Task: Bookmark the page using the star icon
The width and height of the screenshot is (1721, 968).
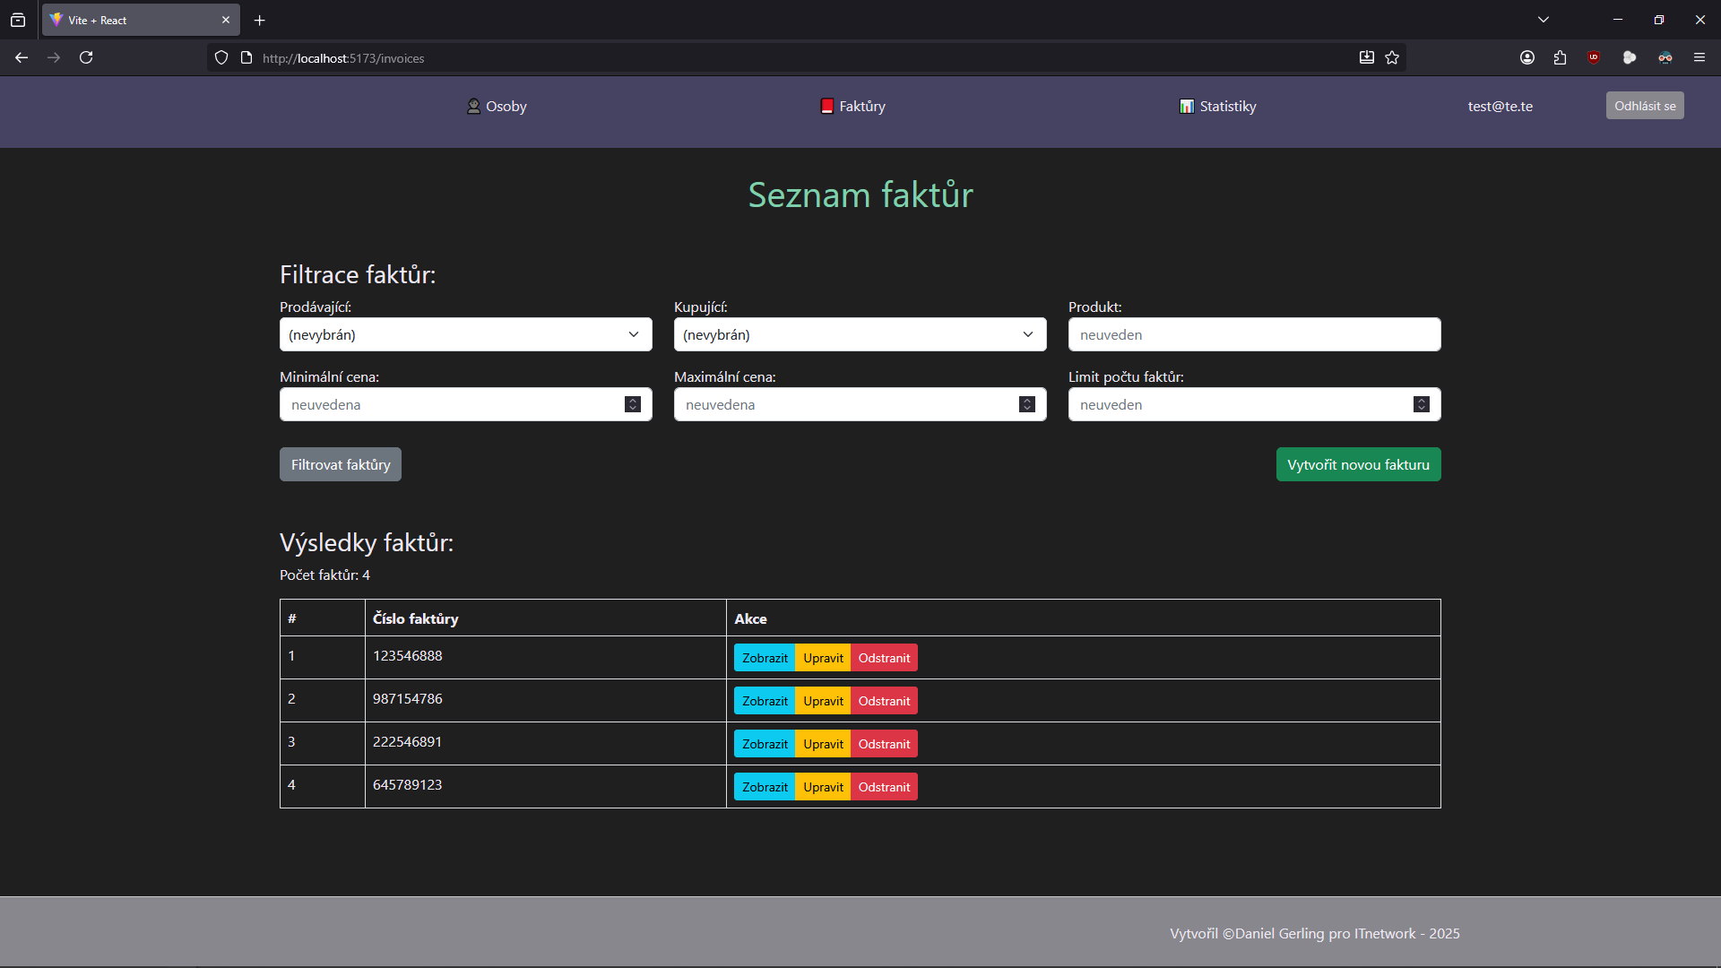Action: tap(1392, 57)
